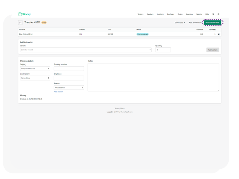Screen dimensions: 239x179
Task: Open the Add products dropdown
Action: pyautogui.click(x=195, y=22)
